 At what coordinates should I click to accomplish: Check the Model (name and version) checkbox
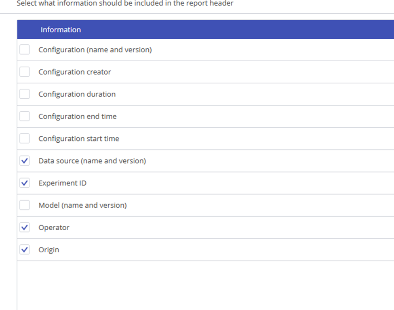[24, 205]
